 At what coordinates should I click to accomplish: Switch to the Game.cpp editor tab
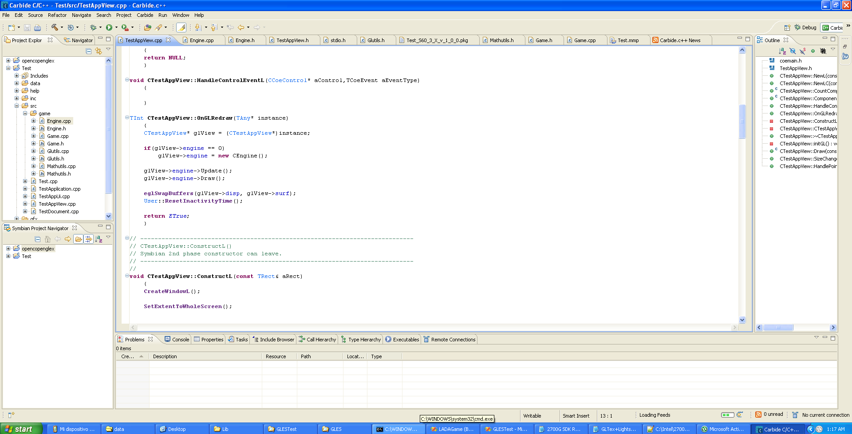pyautogui.click(x=584, y=40)
